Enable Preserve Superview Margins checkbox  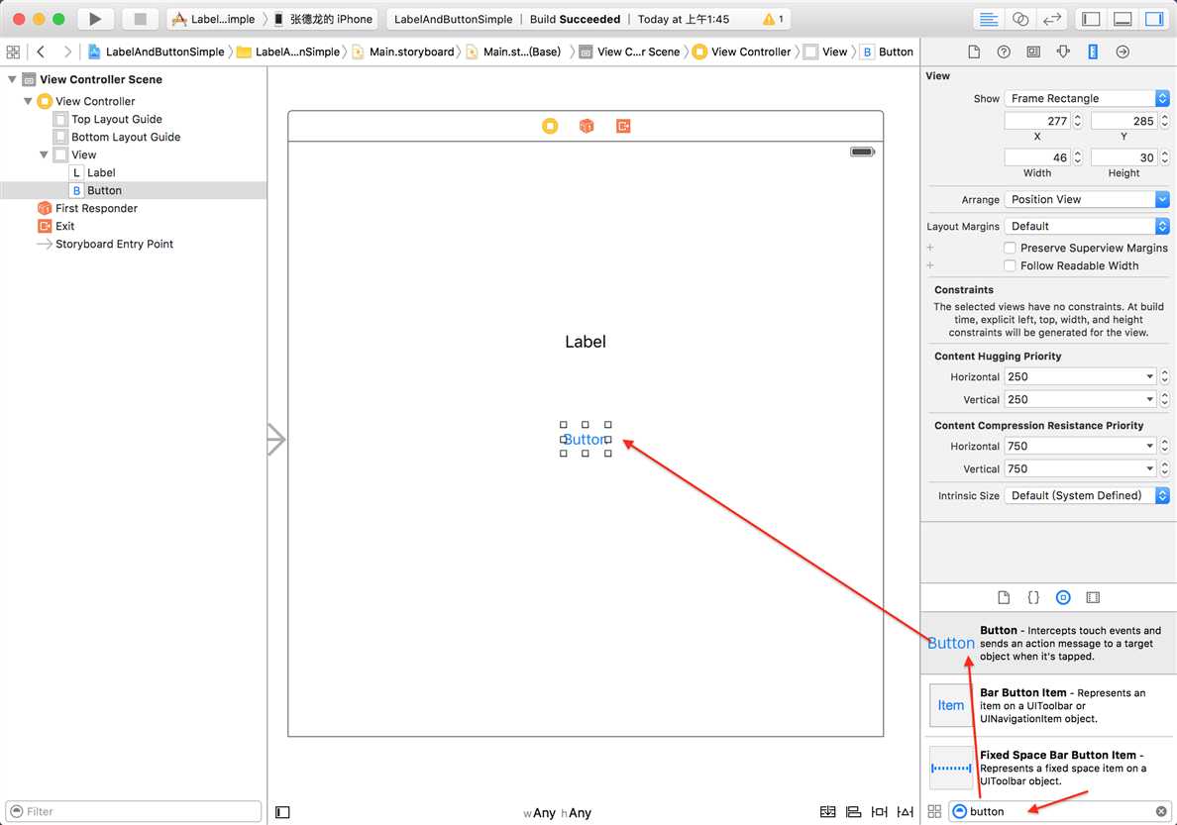1010,248
